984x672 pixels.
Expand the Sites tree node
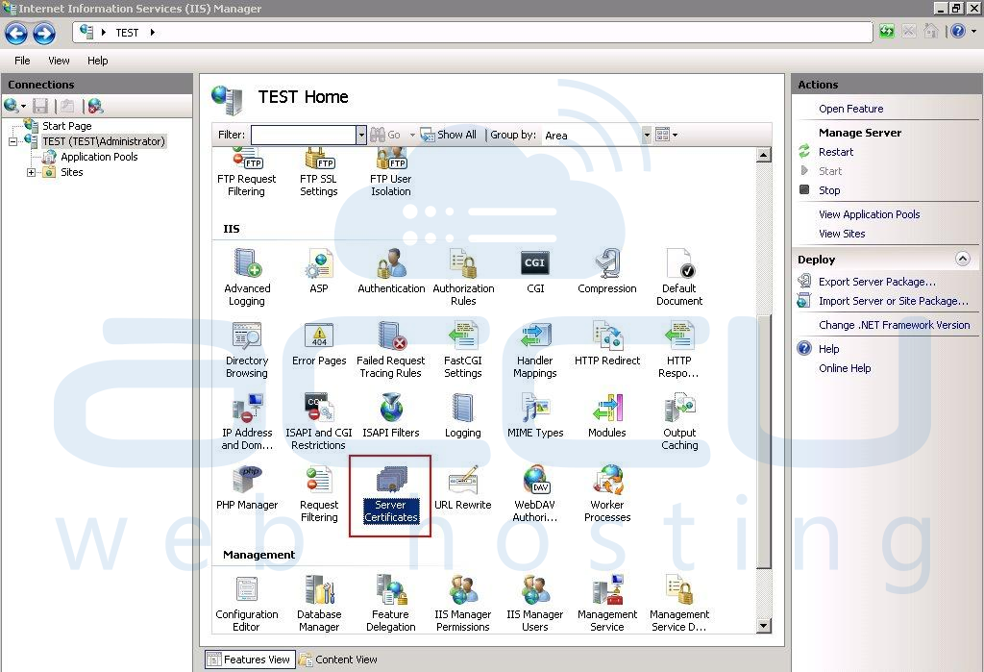31,172
